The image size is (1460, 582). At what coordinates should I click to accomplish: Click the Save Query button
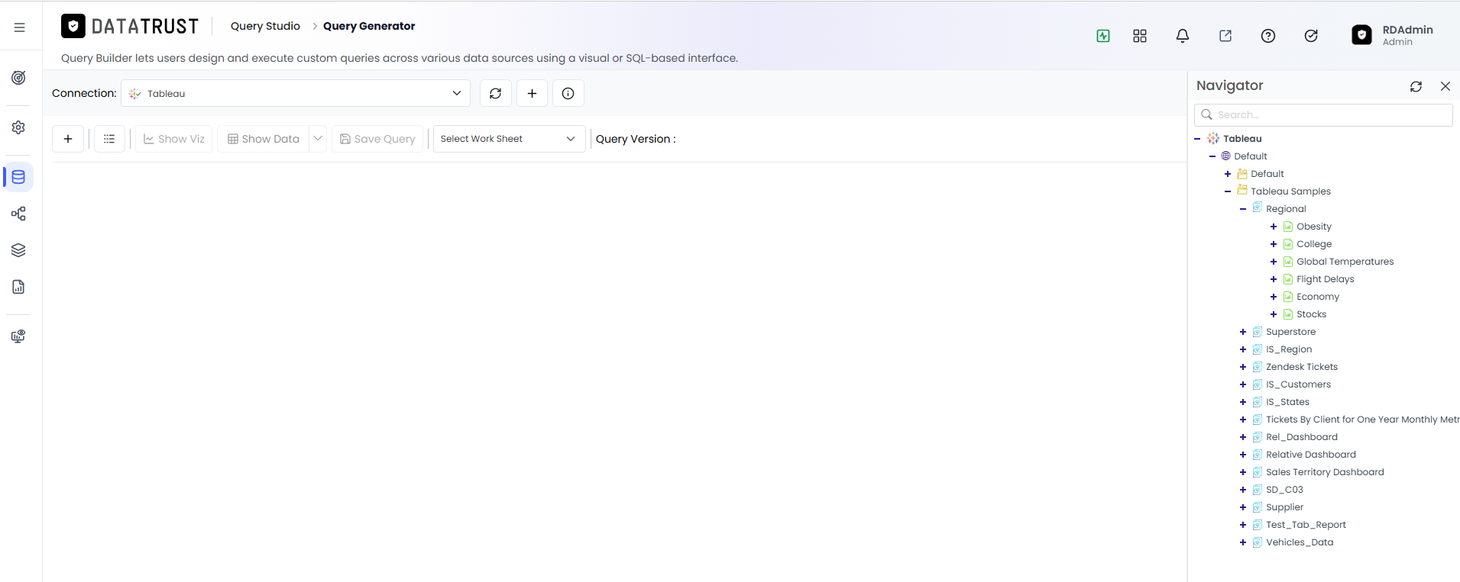point(377,139)
